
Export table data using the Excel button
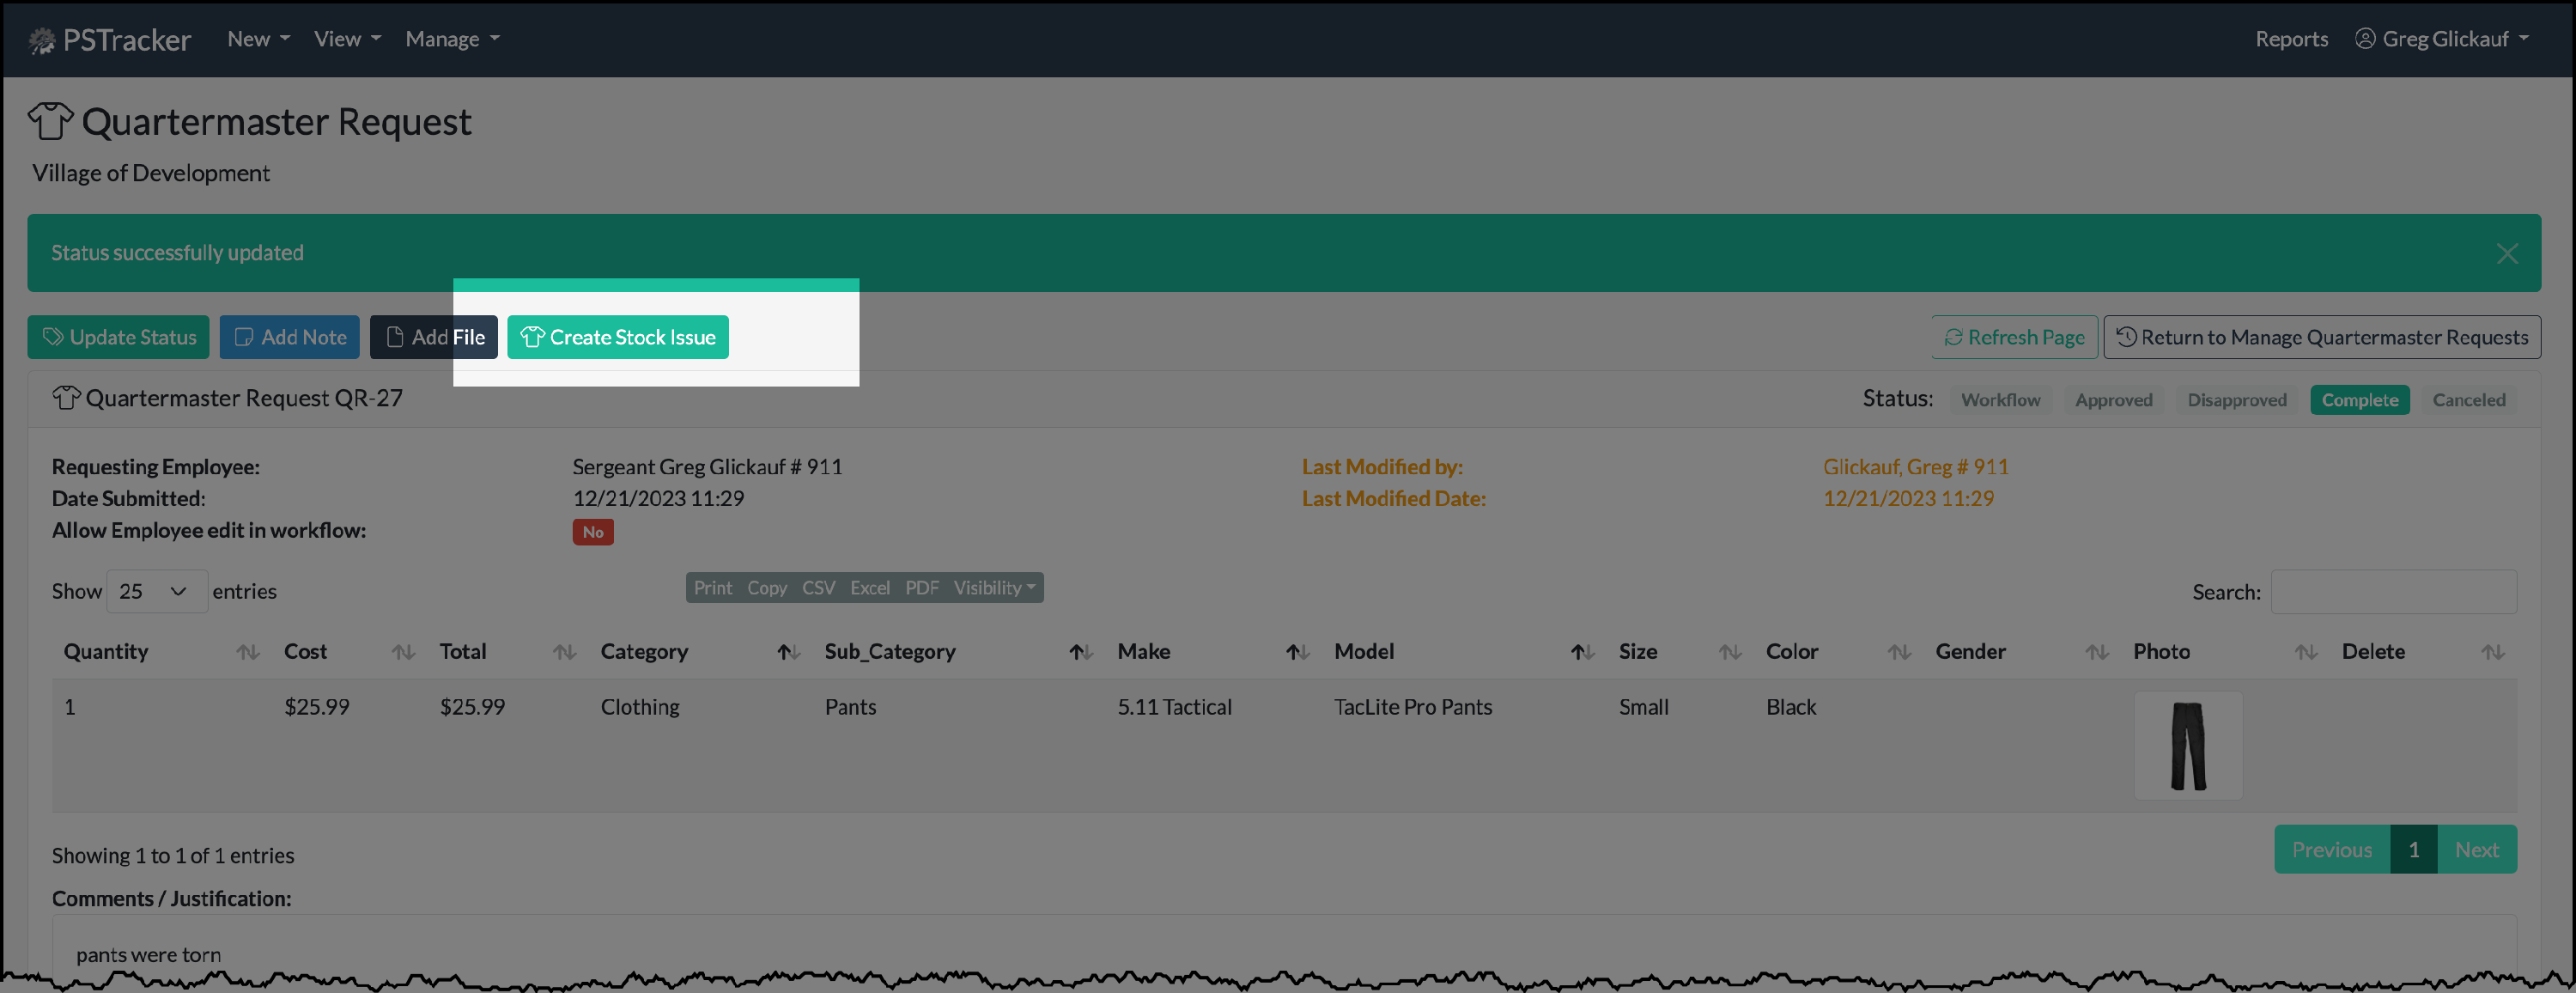(x=870, y=587)
